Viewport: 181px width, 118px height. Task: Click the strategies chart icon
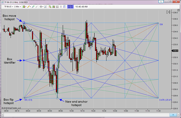coord(57,7)
